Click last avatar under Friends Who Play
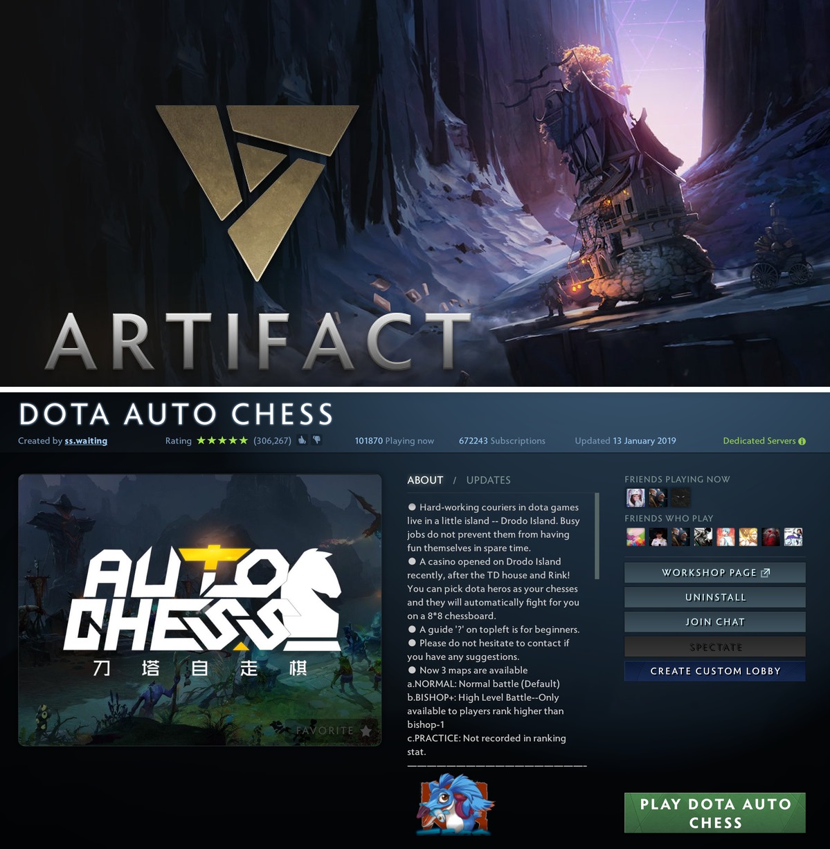This screenshot has width=830, height=849. click(x=793, y=537)
